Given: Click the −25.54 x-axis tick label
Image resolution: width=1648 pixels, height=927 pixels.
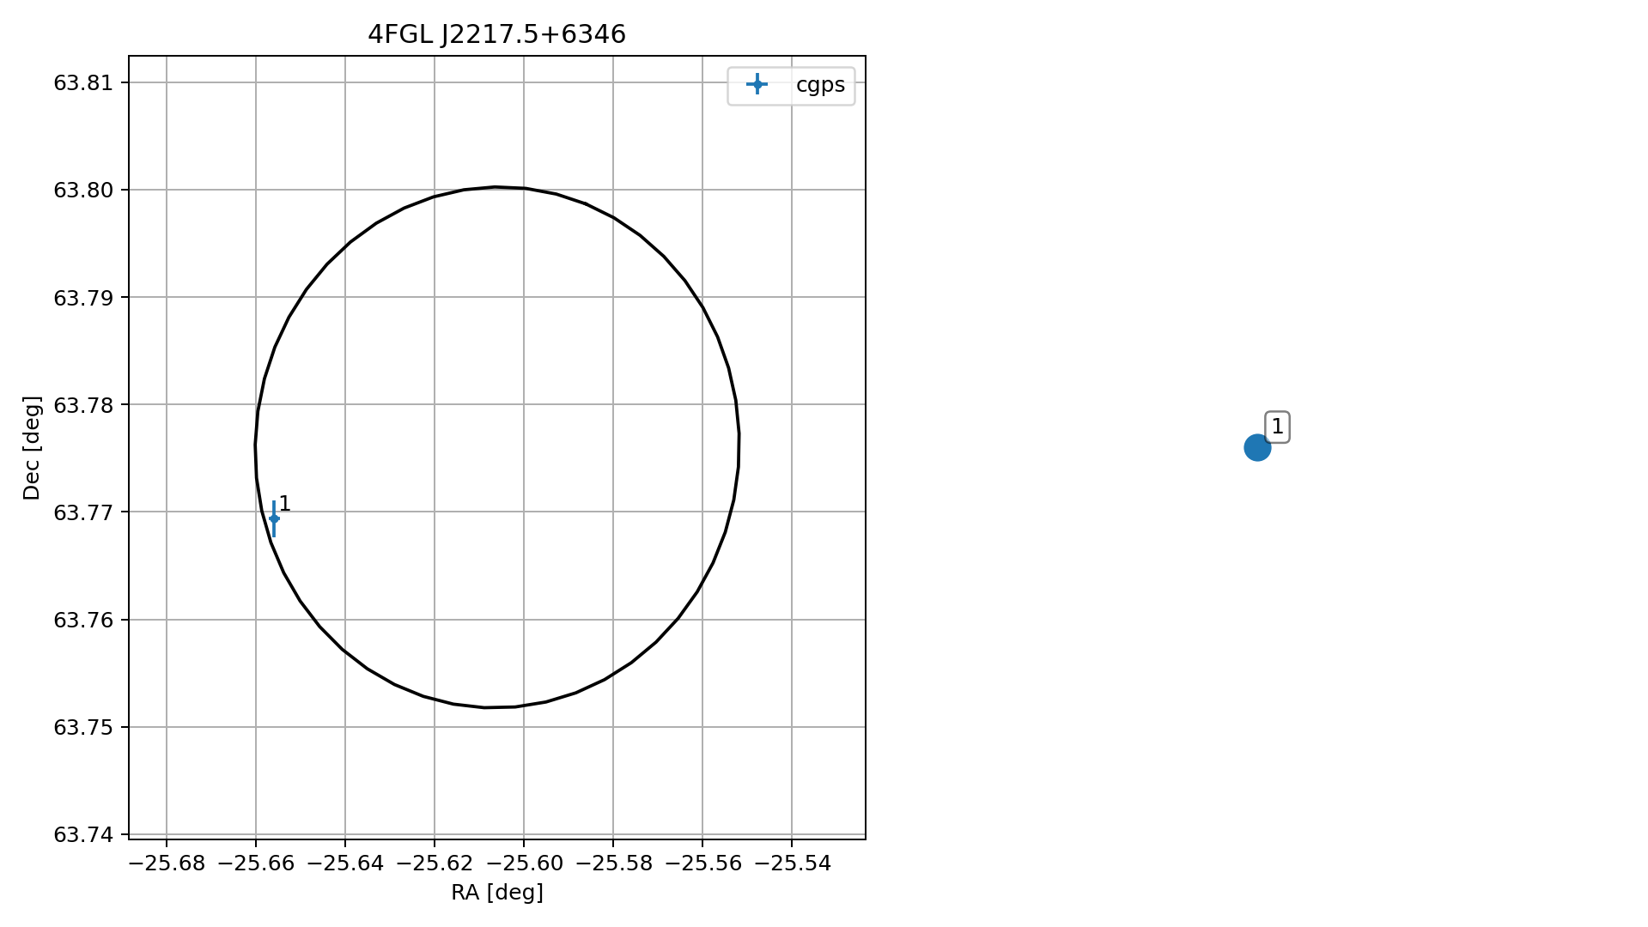Looking at the screenshot, I should point(792,863).
